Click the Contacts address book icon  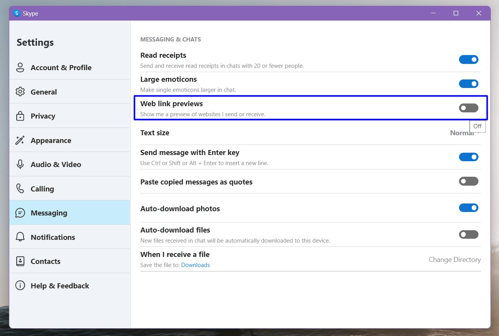(20, 261)
